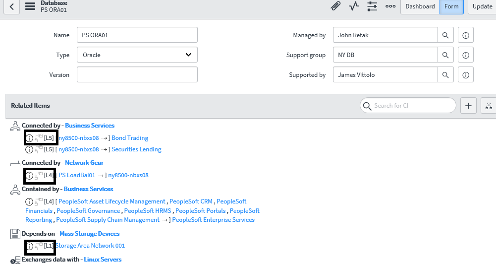
Task: Open the PS LoadBal01 link
Action: pos(77,175)
